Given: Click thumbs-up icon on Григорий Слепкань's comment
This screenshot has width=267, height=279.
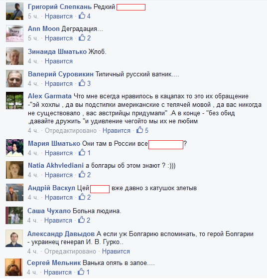Looking at the screenshot, I should click(82, 15).
